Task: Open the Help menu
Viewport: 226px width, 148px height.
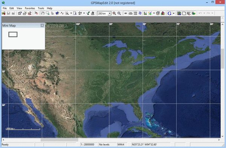Action: [50, 8]
